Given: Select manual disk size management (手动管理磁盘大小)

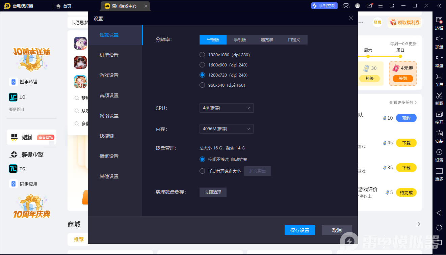Looking at the screenshot, I should tap(202, 171).
